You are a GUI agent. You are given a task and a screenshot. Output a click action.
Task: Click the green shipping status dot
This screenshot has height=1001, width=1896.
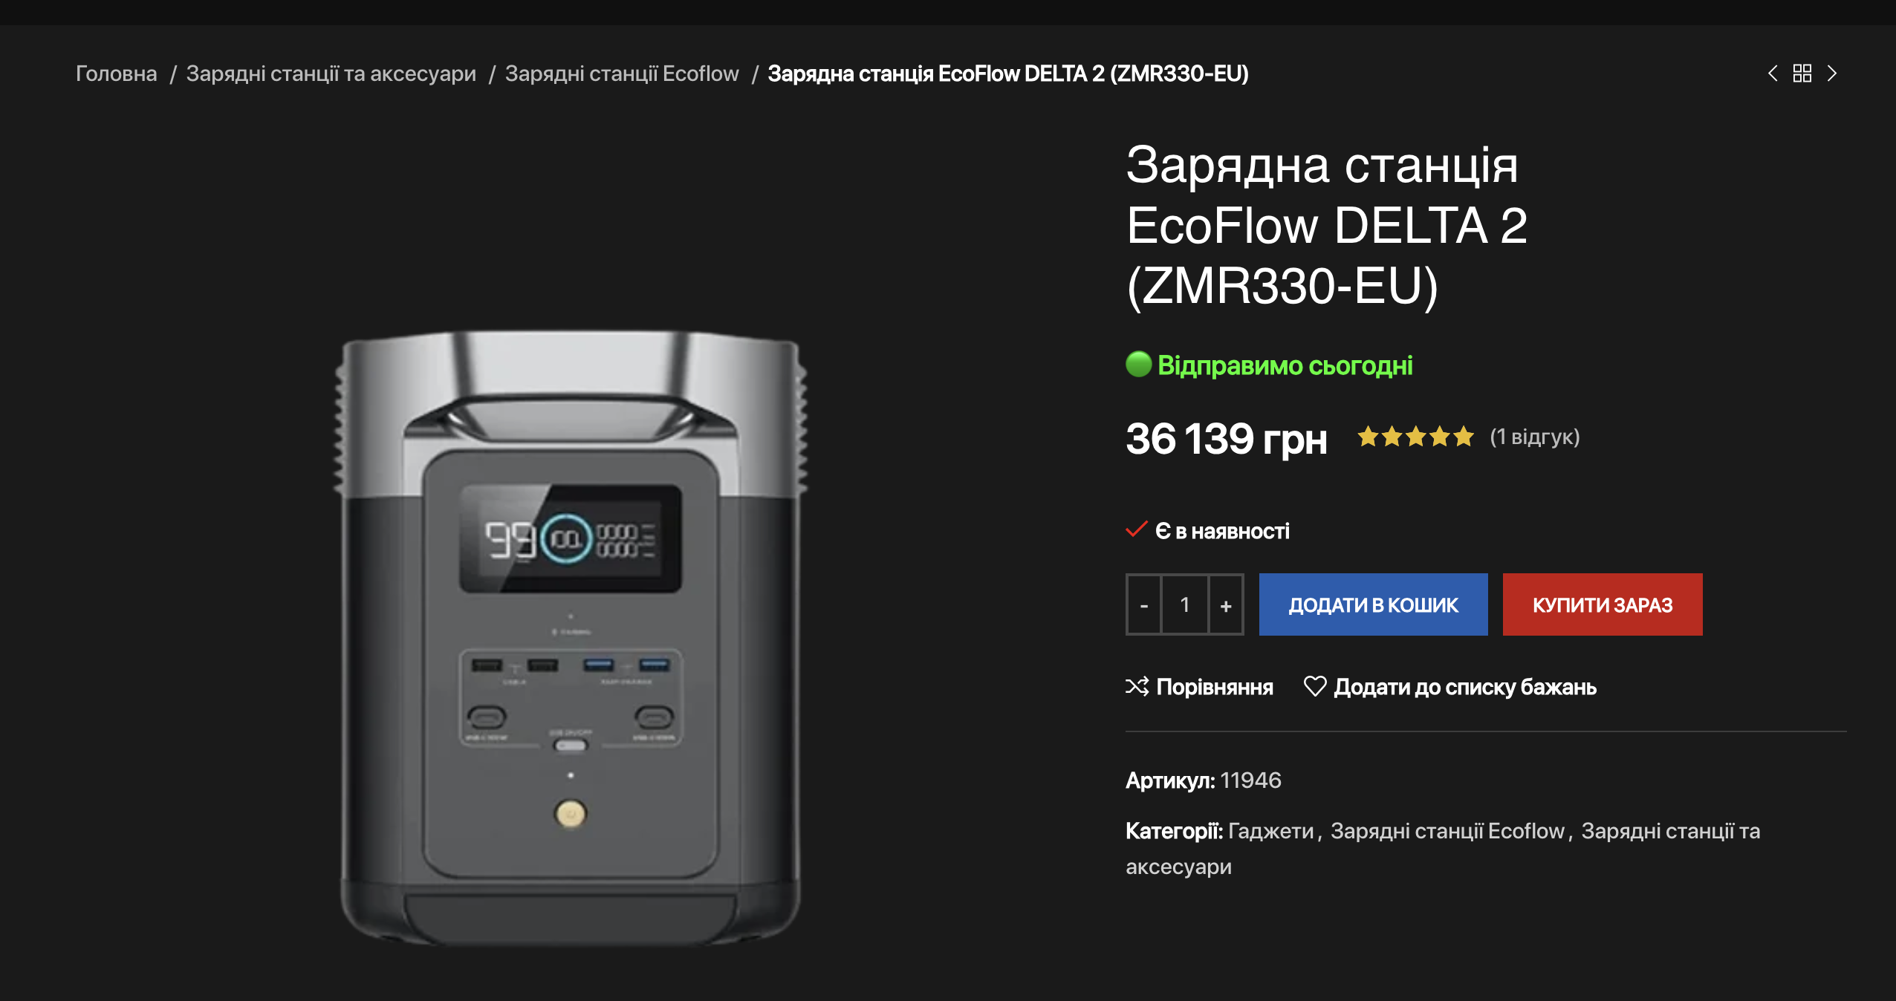(x=1138, y=365)
